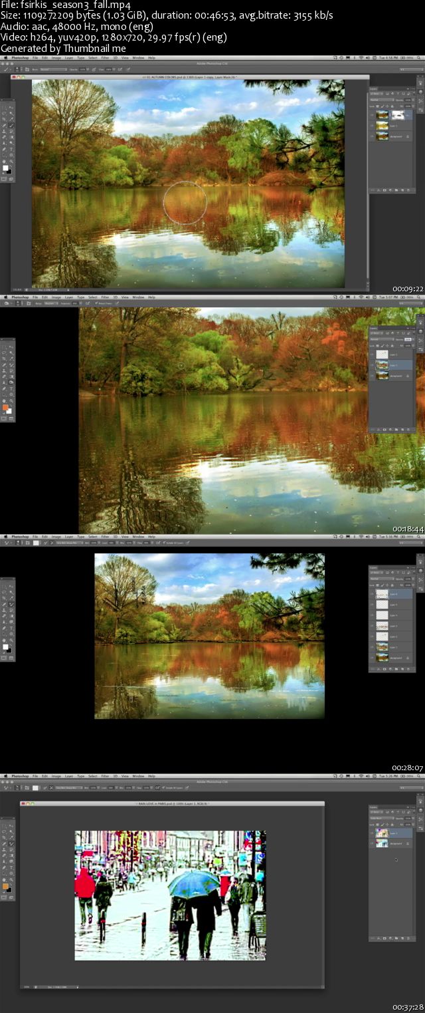The height and width of the screenshot is (1013, 425).
Task: Open the blend mode dropdown in the 00:18:44 Layers panel
Action: (382, 338)
